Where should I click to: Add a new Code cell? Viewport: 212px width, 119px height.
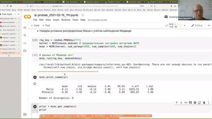click(35, 25)
